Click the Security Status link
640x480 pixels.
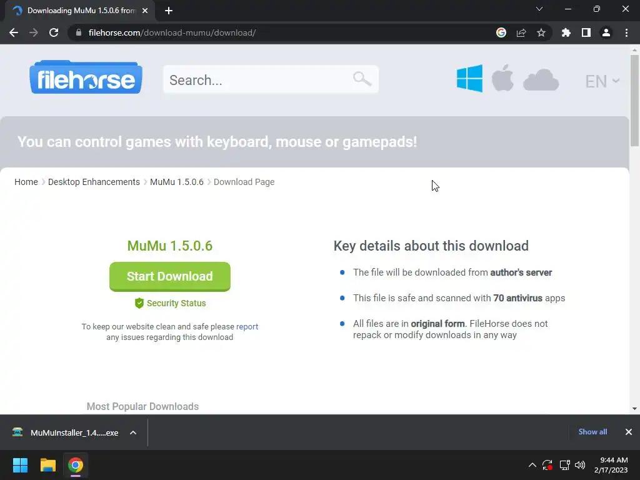pyautogui.click(x=176, y=303)
